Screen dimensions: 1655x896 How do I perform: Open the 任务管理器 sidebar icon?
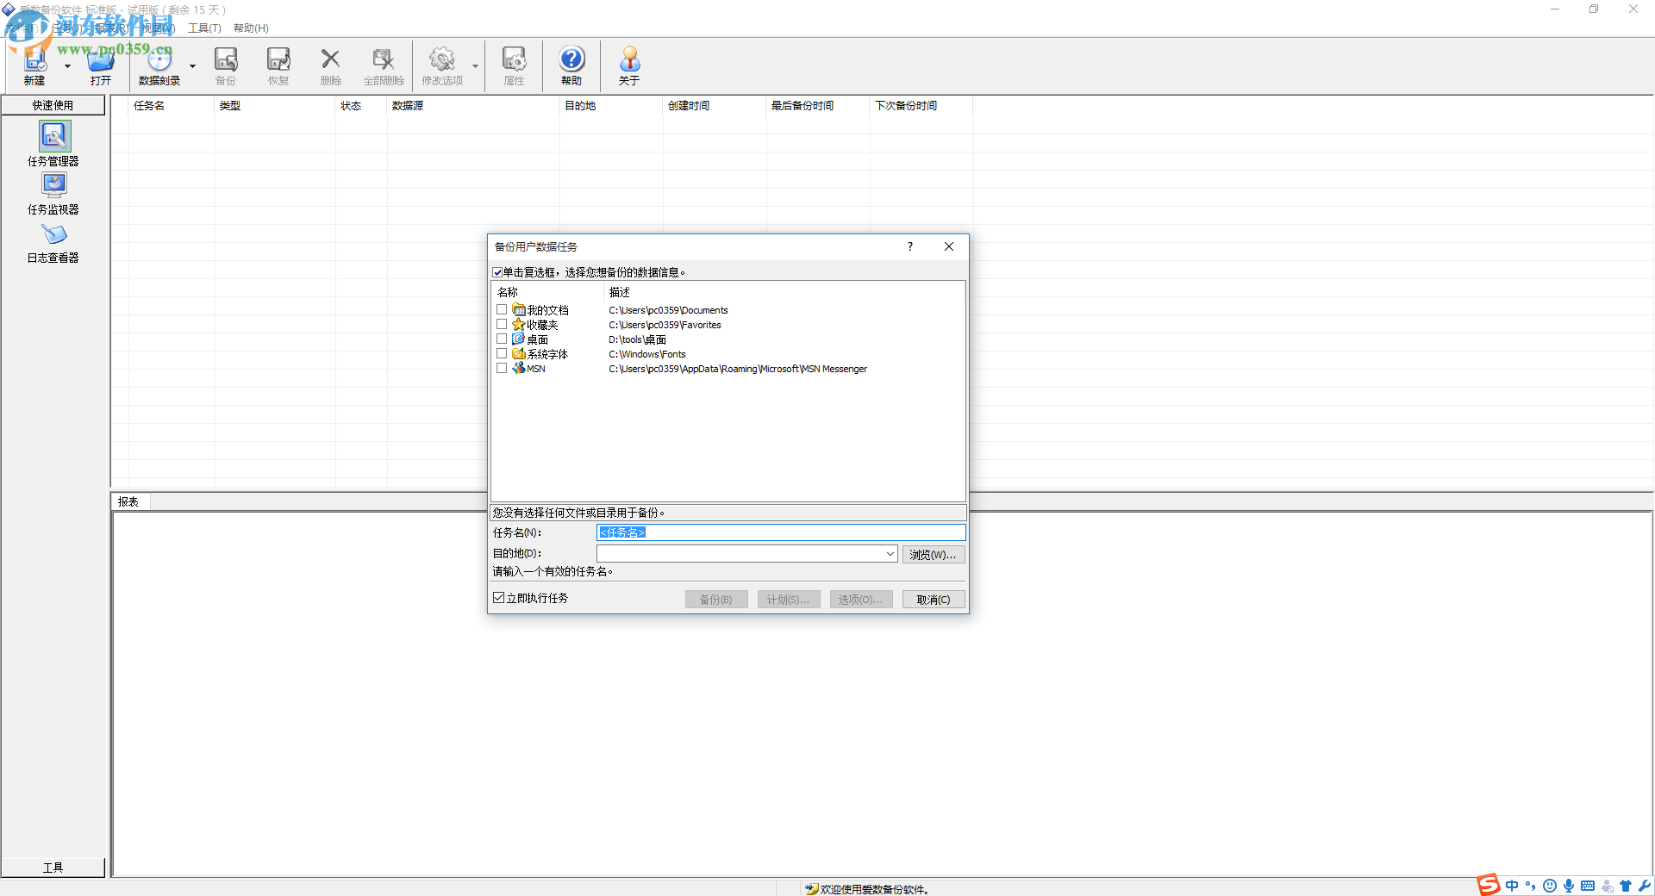[53, 136]
